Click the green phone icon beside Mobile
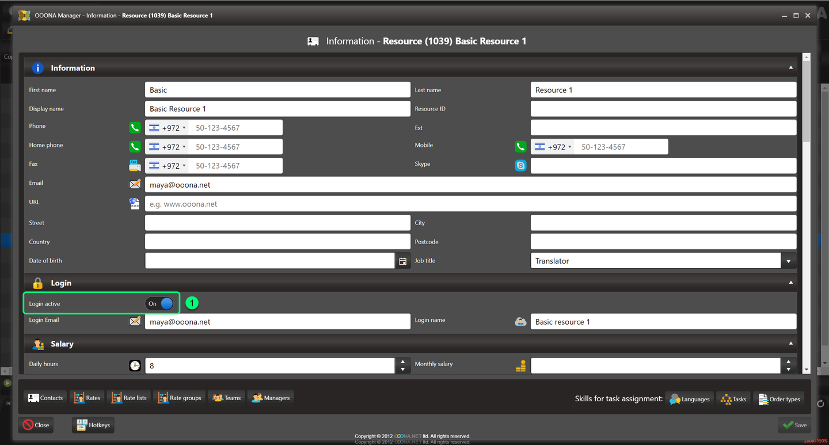This screenshot has width=829, height=445. pyautogui.click(x=520, y=147)
